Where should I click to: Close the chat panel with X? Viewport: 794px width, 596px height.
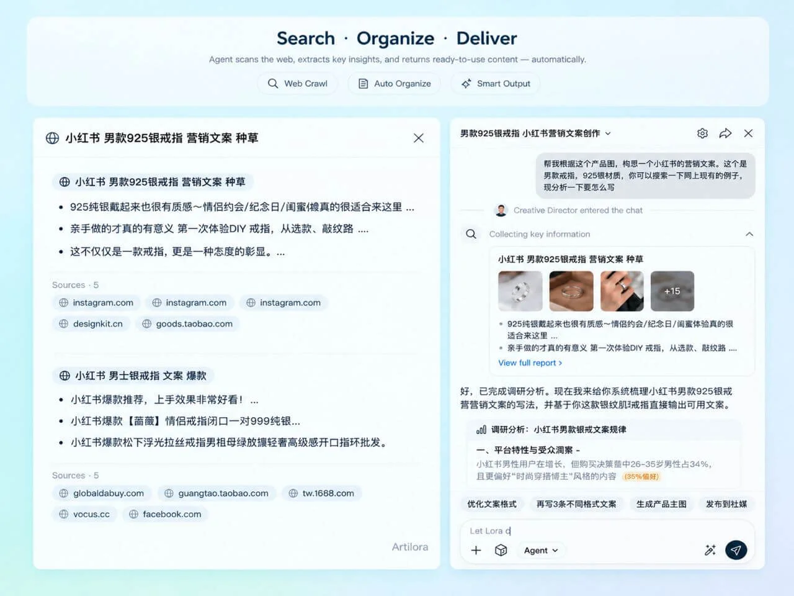tap(749, 133)
